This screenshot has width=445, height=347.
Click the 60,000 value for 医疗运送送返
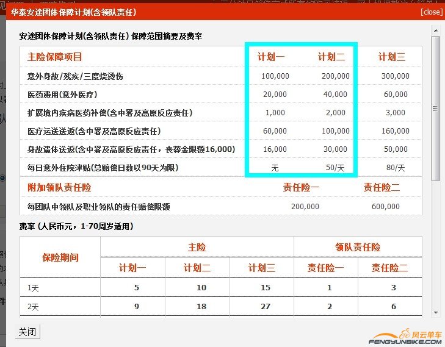275,131
